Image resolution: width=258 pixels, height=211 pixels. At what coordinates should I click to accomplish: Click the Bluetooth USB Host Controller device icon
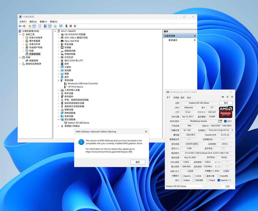pos(65,84)
